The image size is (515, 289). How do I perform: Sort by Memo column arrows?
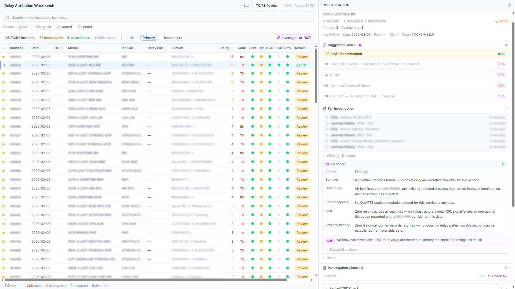pyautogui.click(x=81, y=48)
